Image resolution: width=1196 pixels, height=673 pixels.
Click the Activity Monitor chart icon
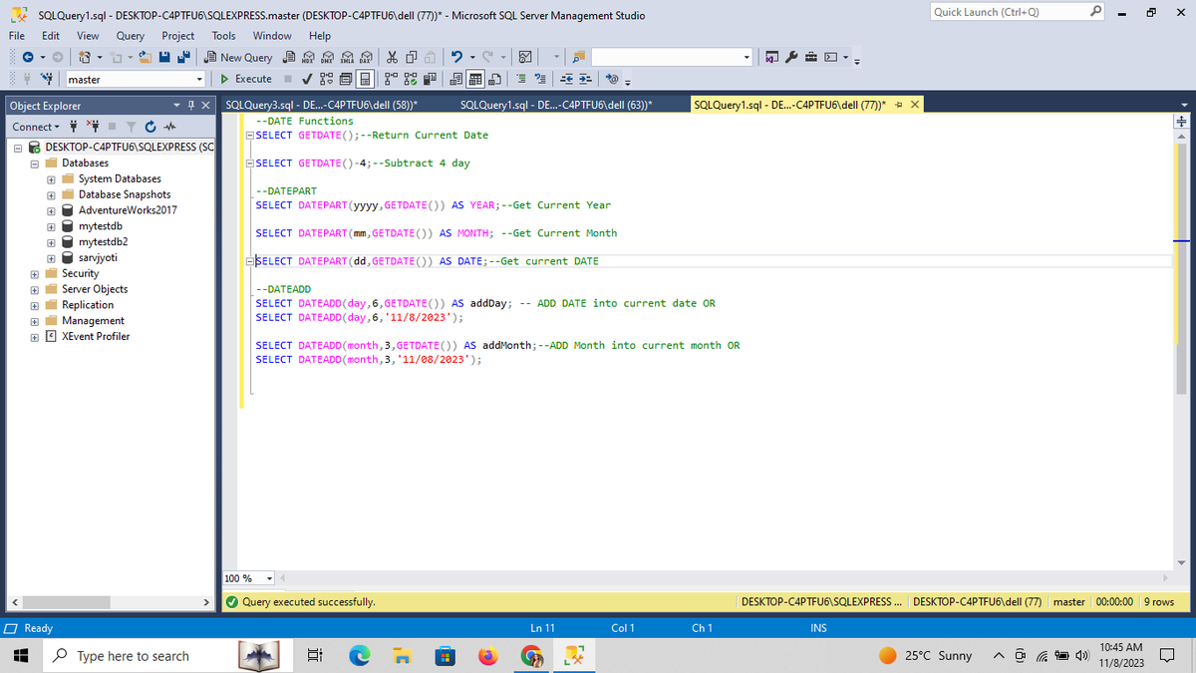(x=525, y=58)
